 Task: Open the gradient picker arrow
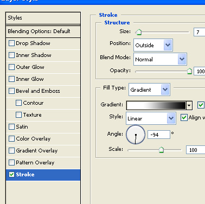point(189,105)
